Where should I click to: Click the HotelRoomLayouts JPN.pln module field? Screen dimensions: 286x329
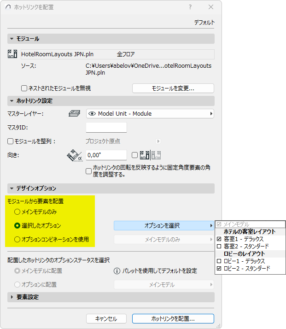tap(117, 54)
